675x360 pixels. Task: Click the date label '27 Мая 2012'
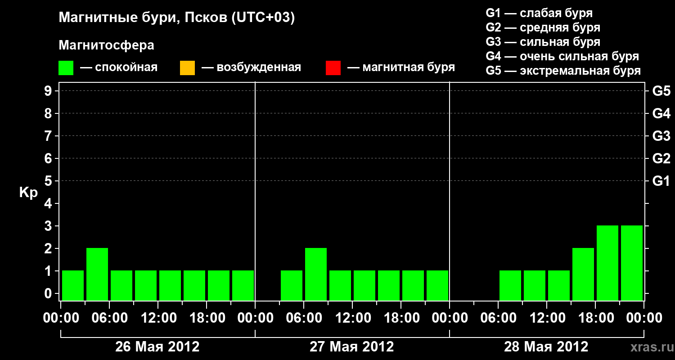(351, 346)
